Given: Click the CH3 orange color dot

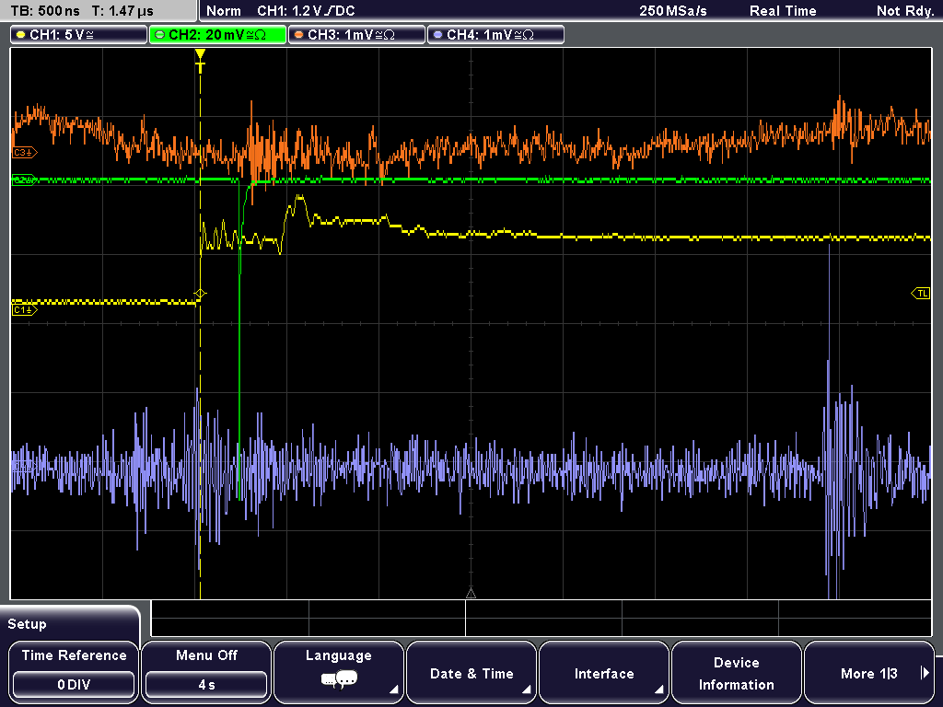Looking at the screenshot, I should coord(299,35).
